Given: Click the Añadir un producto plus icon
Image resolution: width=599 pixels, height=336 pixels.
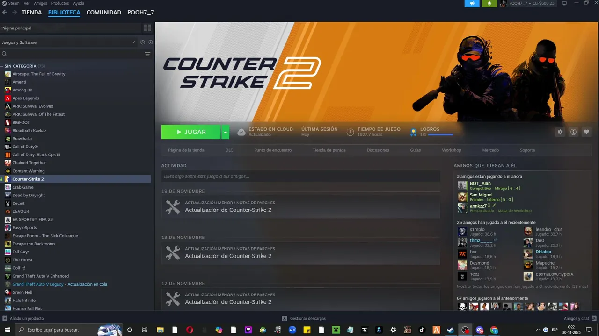Looking at the screenshot, I should [5, 318].
